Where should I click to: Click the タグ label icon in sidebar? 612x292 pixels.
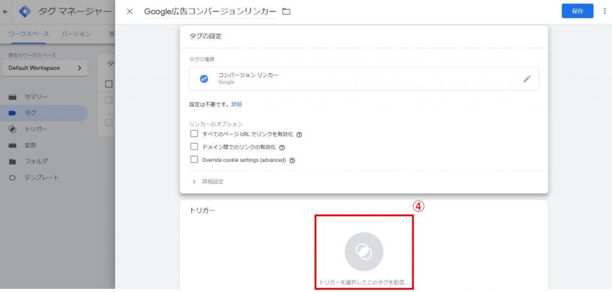point(13,113)
